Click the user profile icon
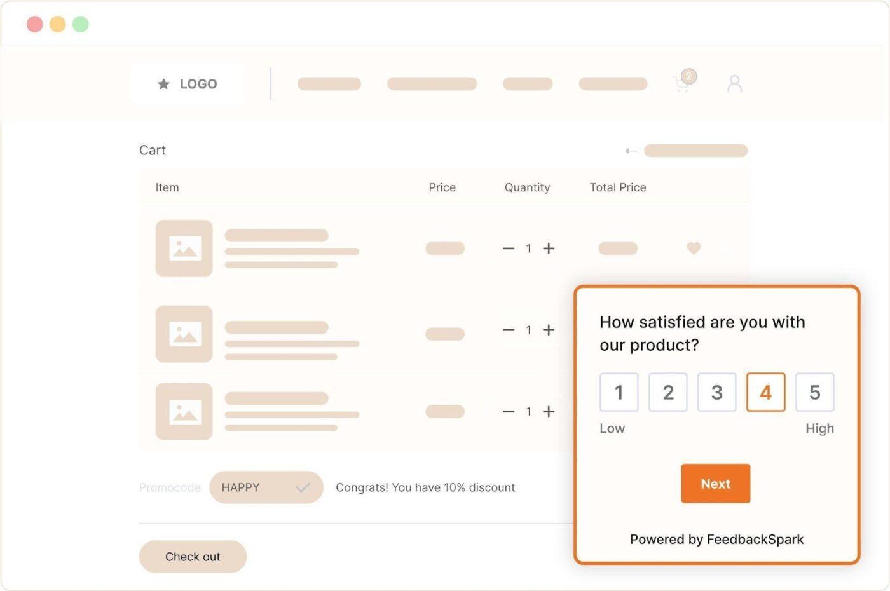 [734, 83]
